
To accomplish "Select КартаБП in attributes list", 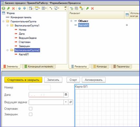I will click(x=84, y=25).
